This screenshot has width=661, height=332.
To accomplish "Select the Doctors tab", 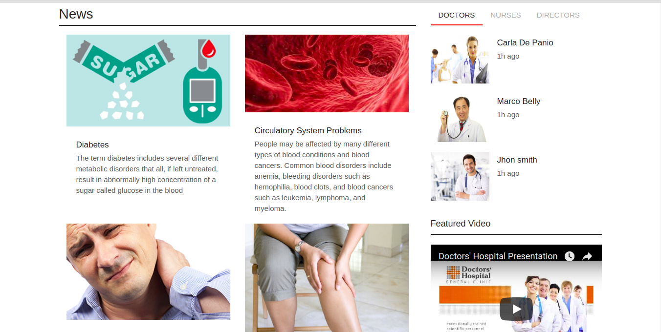I will point(457,15).
